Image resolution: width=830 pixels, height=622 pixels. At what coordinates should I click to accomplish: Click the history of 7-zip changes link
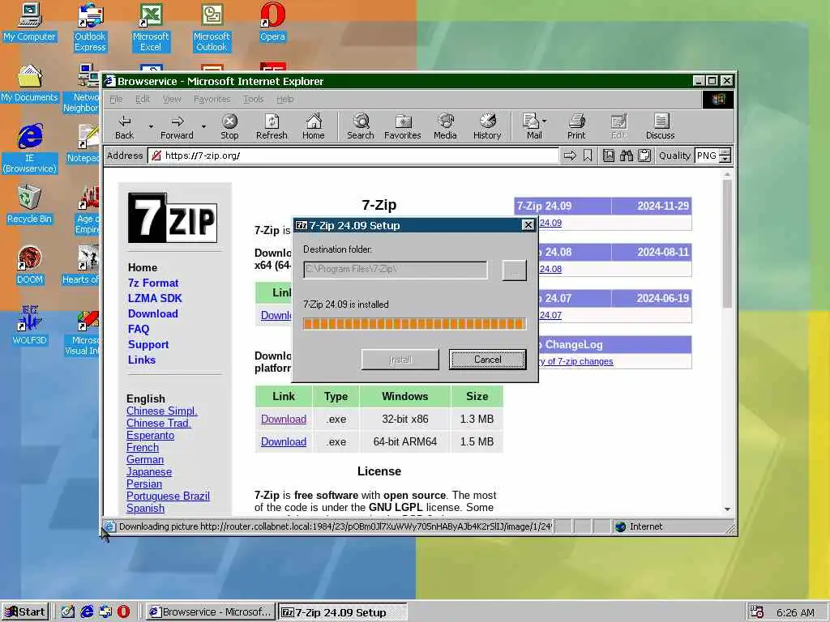coord(575,361)
